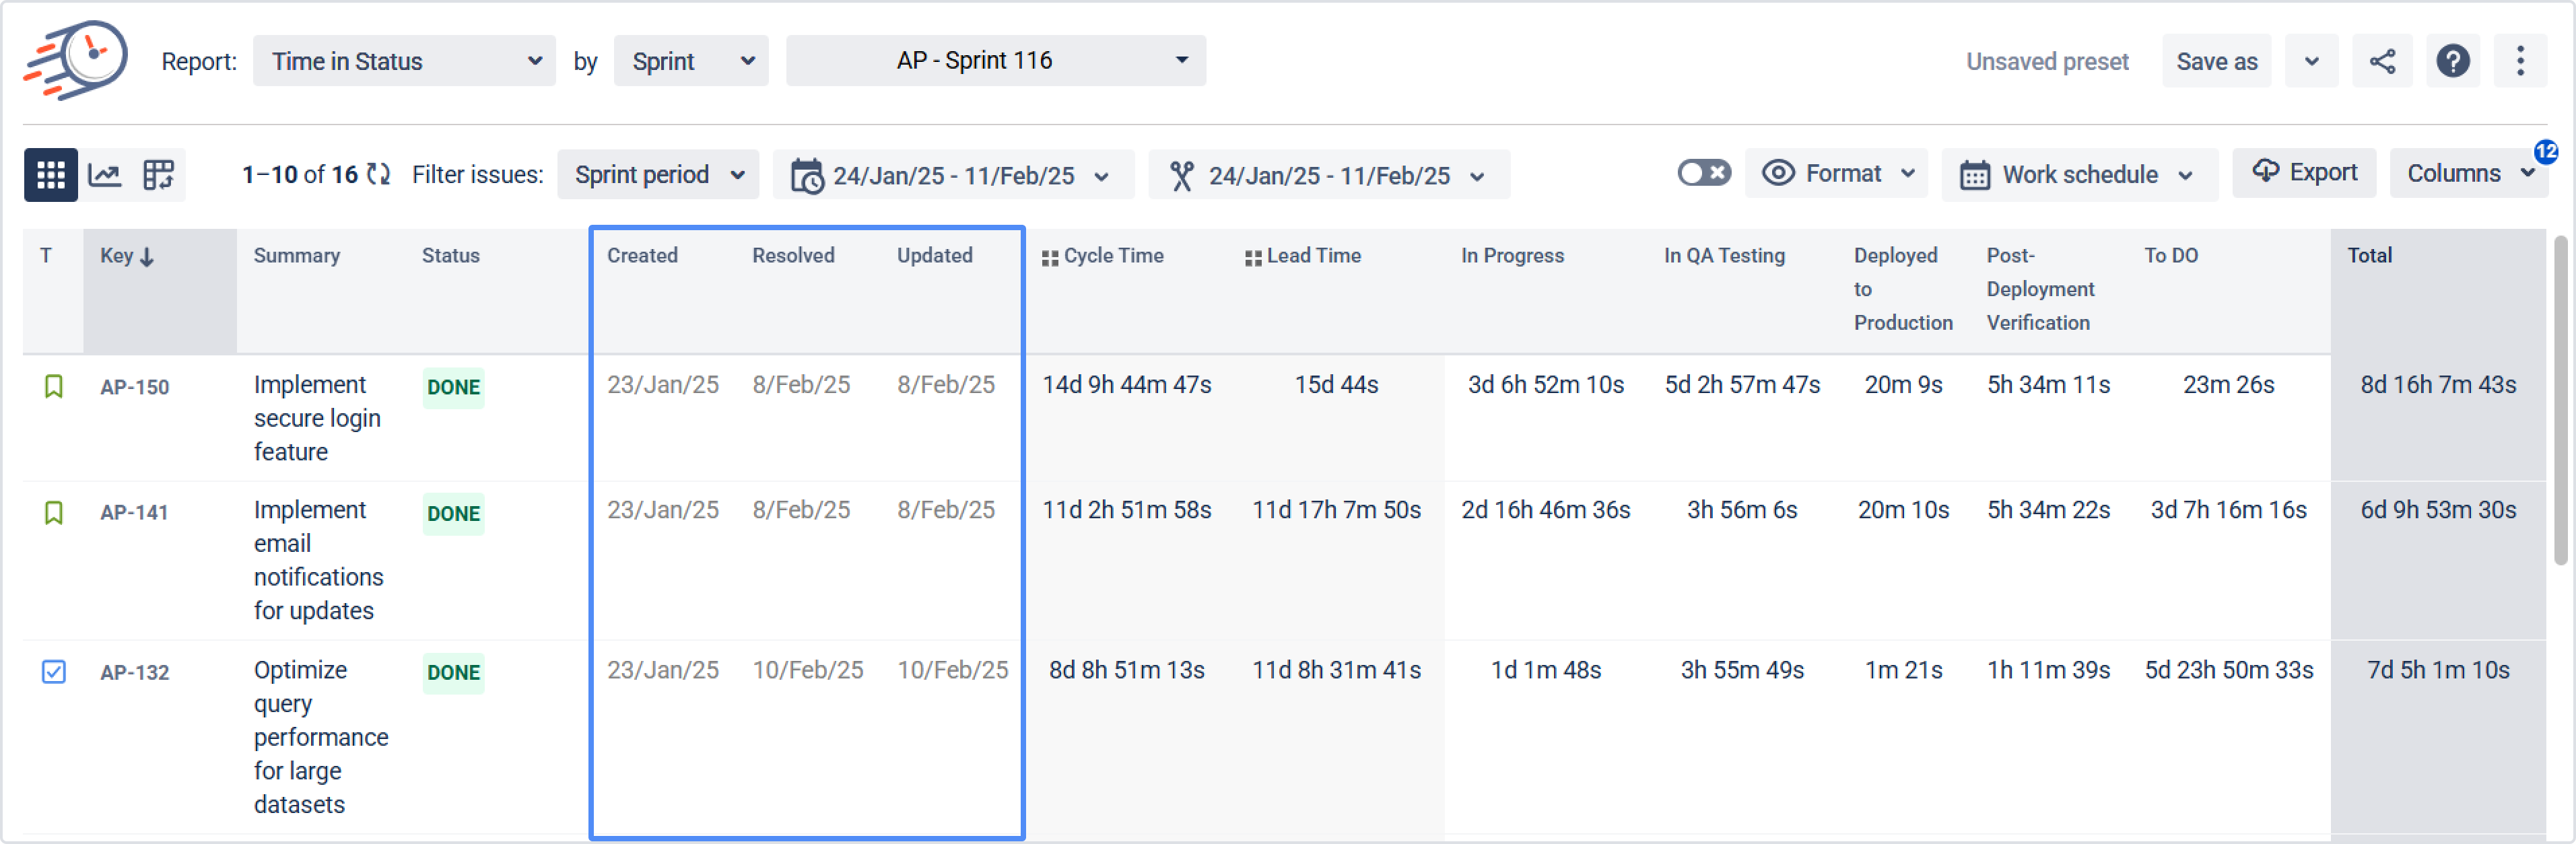Open the Sprint period filter dropdown
The height and width of the screenshot is (844, 2576).
(x=658, y=175)
